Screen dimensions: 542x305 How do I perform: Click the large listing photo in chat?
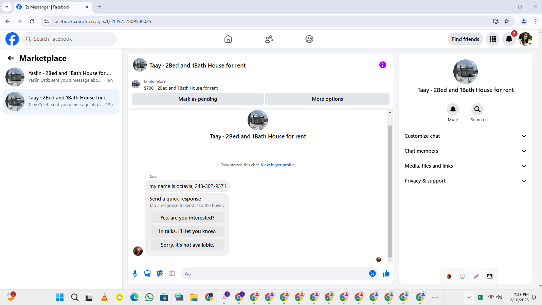(x=258, y=120)
